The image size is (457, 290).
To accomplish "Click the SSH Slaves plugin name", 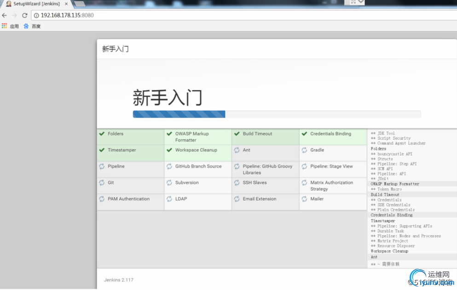I will [x=255, y=182].
